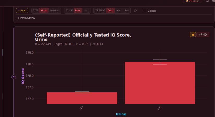Open the Discover button
The height and width of the screenshot is (117, 215).
click(x=192, y=1)
